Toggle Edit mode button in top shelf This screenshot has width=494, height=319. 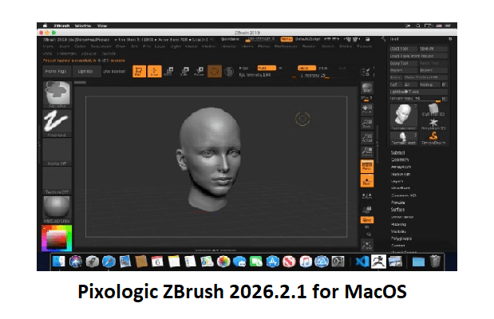click(139, 71)
